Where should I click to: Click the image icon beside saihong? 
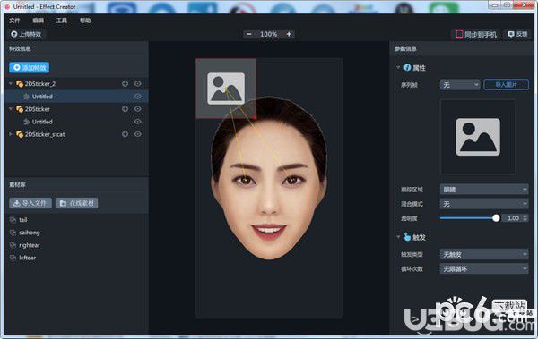(13, 233)
